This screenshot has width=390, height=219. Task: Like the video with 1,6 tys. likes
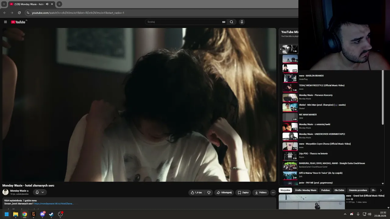(197, 193)
